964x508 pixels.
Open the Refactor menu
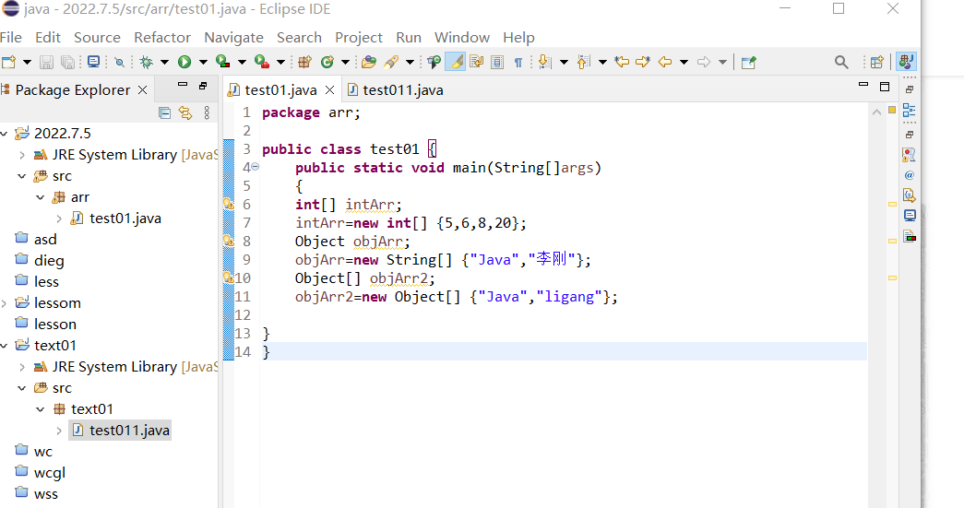tap(162, 38)
